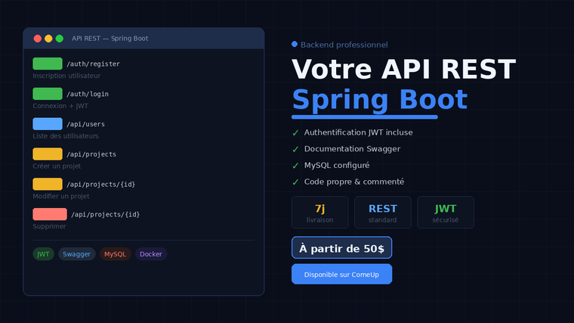Image resolution: width=574 pixels, height=323 pixels.
Task: Select the yellow badge above Créer un projet
Action: pos(48,154)
